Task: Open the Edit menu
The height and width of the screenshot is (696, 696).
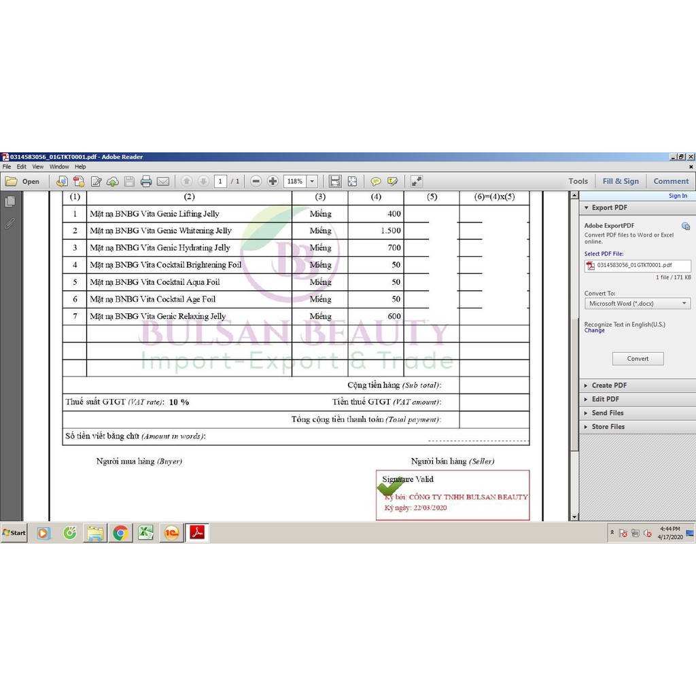Action: tap(21, 167)
